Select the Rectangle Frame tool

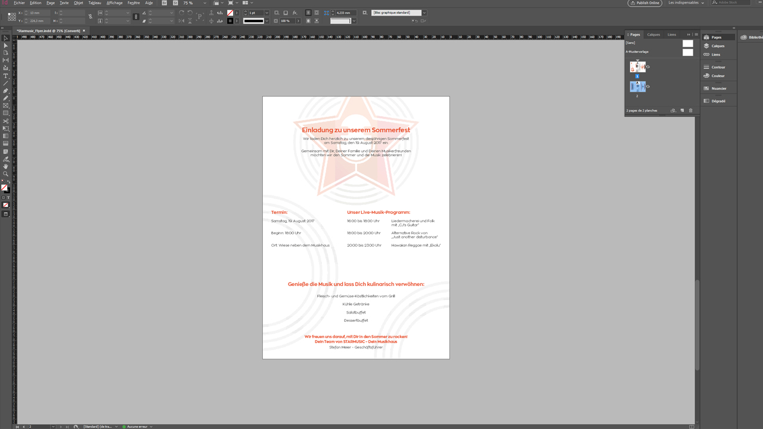pos(6,105)
